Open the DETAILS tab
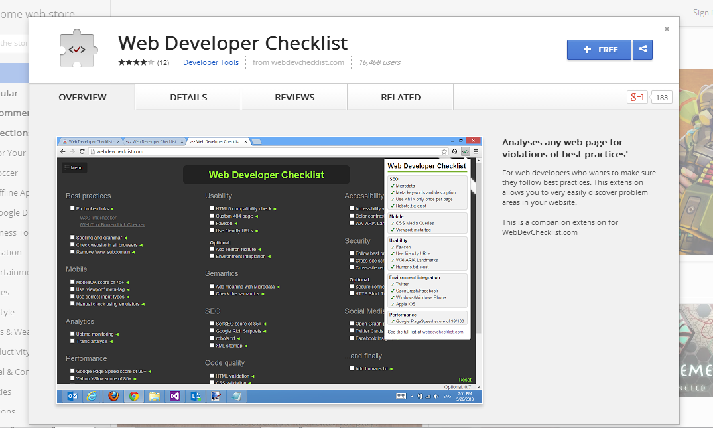The width and height of the screenshot is (713, 428). 188,96
